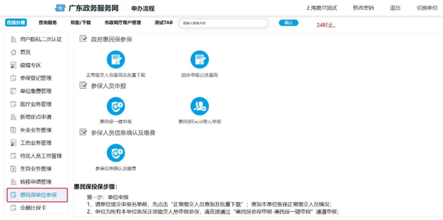Open the 团体申报记录查询 round icon

[x=200, y=59]
